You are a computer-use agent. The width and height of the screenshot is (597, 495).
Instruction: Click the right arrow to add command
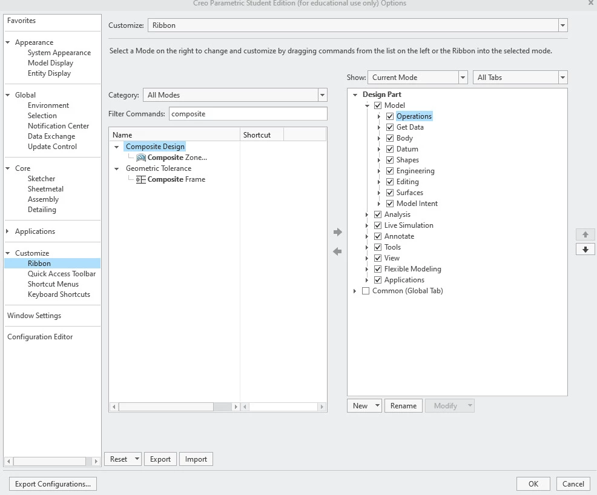click(337, 231)
